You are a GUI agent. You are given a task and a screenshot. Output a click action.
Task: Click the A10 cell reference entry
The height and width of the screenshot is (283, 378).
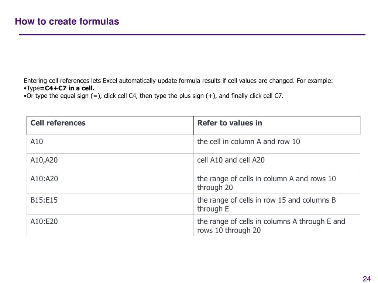37,141
